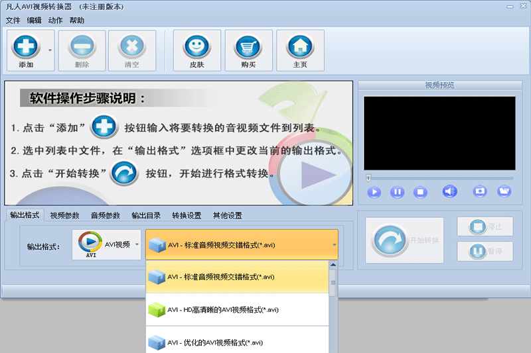Pause the video preview playback
This screenshot has width=531, height=353.
[397, 192]
